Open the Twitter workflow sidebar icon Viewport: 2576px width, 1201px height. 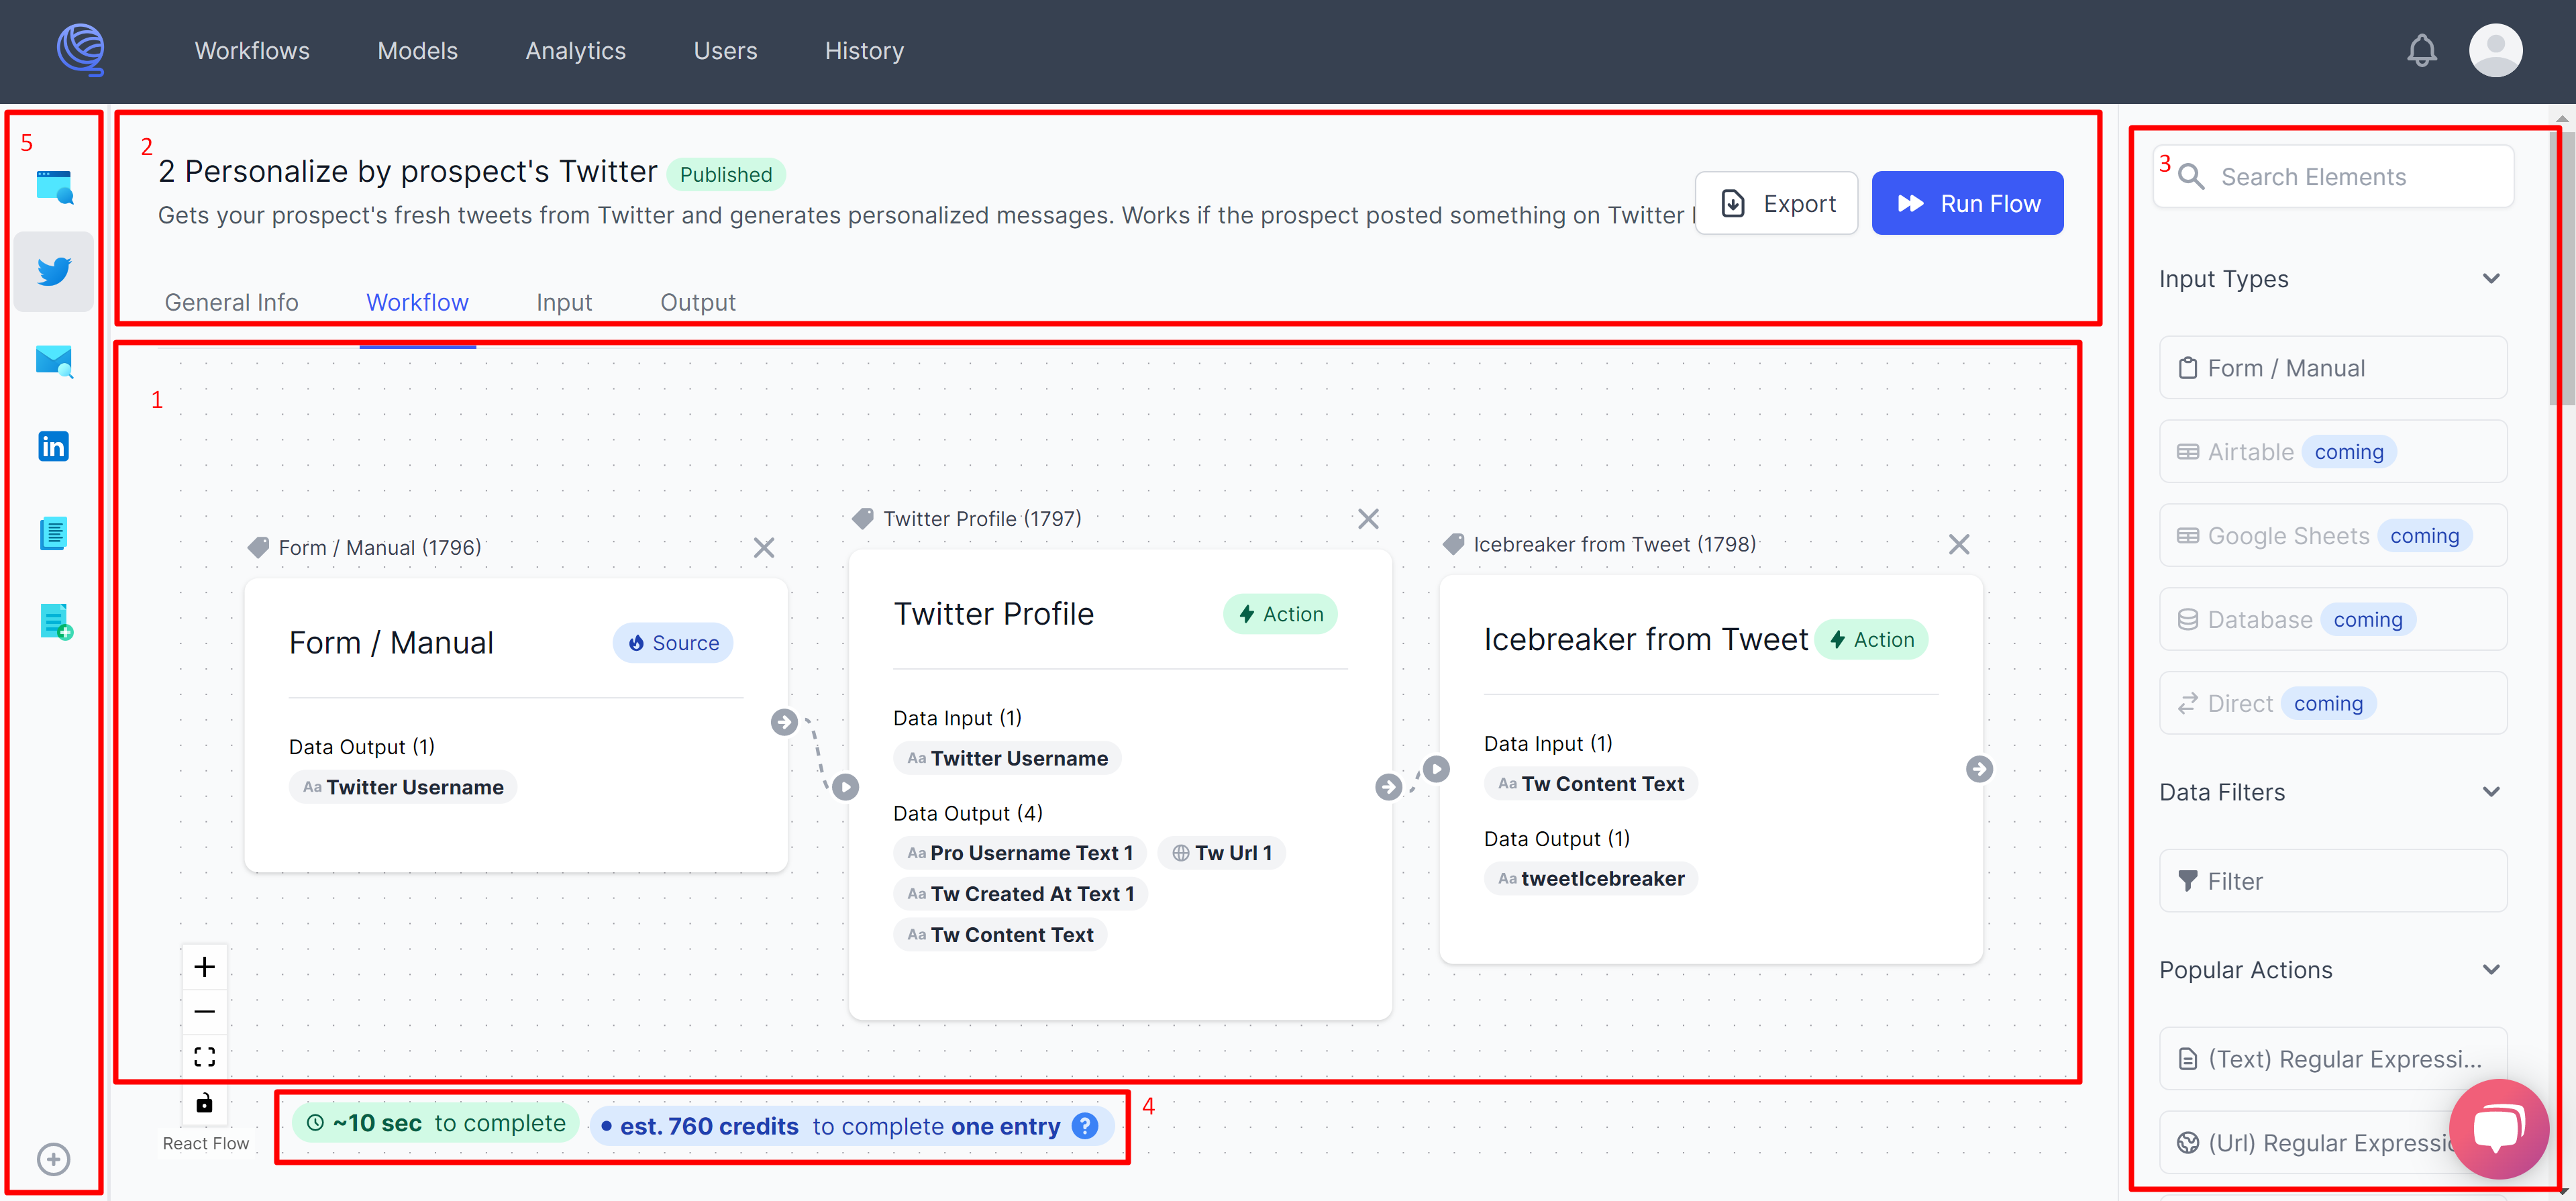click(x=54, y=271)
